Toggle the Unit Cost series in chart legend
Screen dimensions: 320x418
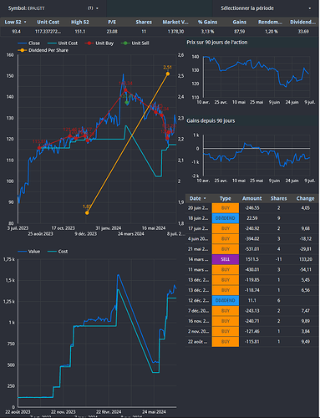[63, 43]
